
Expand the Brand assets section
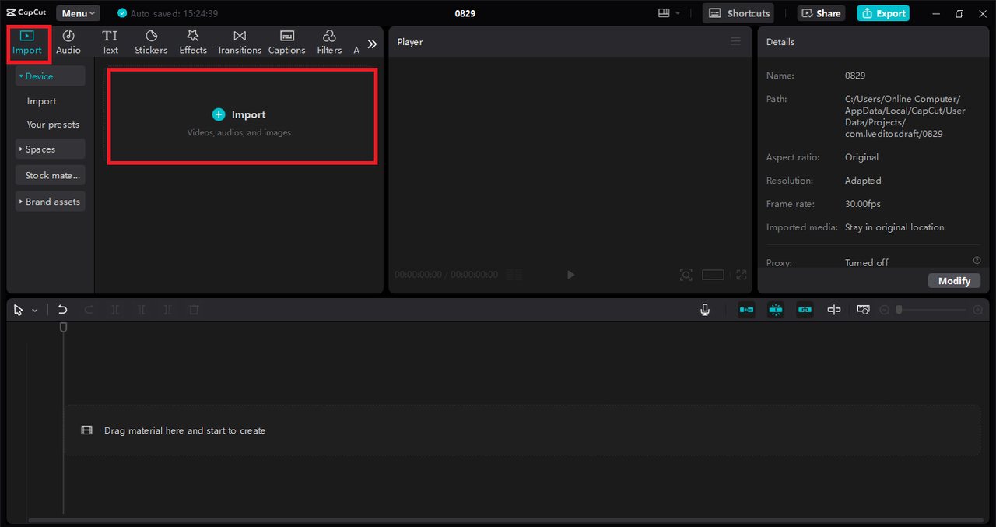coord(50,202)
